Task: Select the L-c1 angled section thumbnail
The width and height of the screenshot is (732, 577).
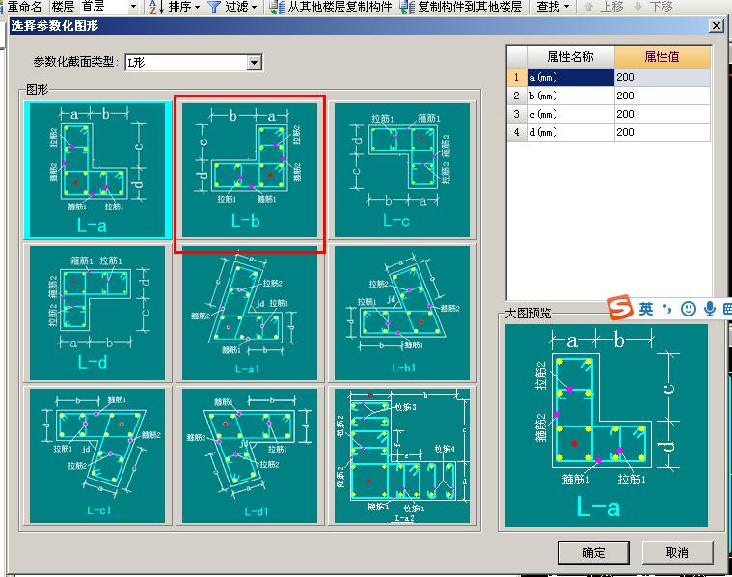Action: click(x=97, y=455)
